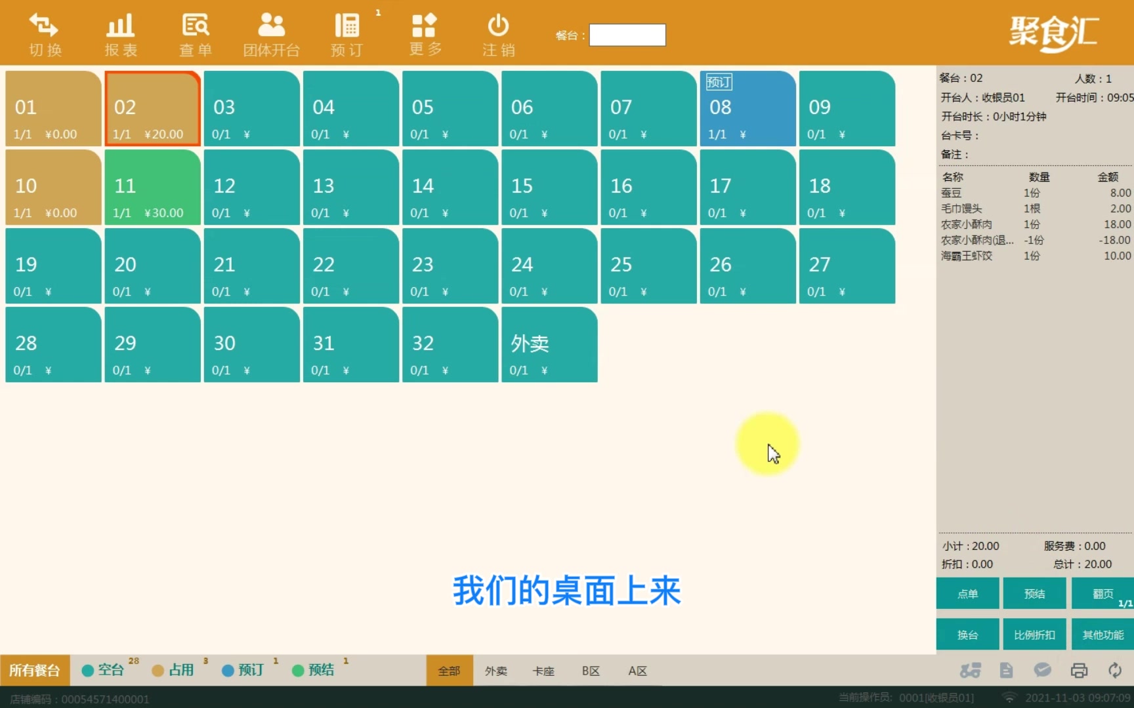Open 查单 order lookup icon
This screenshot has width=1134, height=708.
point(196,26)
